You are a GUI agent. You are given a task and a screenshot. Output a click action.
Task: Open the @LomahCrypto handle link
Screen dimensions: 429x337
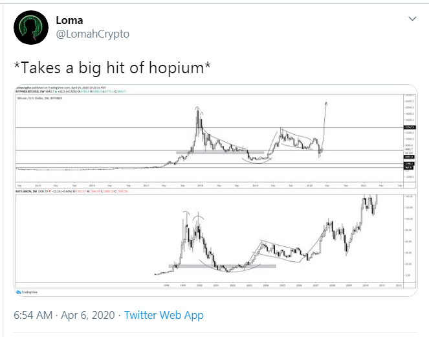click(93, 34)
